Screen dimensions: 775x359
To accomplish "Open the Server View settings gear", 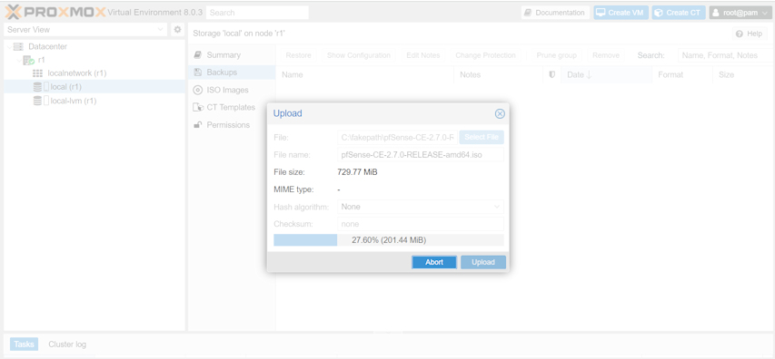I will click(x=177, y=30).
